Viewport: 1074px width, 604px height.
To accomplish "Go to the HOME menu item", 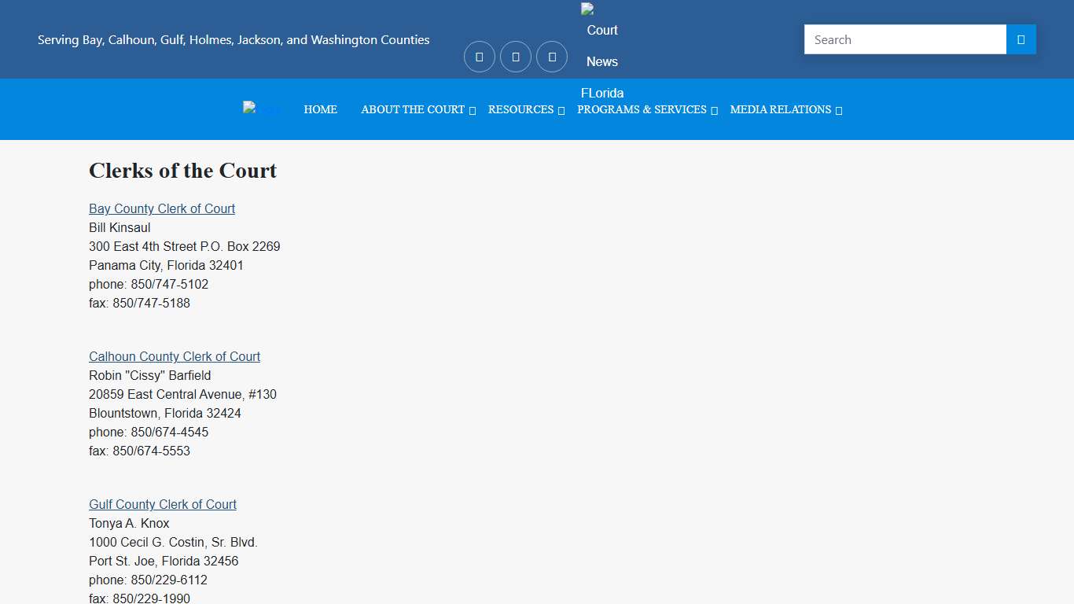I will tap(320, 109).
